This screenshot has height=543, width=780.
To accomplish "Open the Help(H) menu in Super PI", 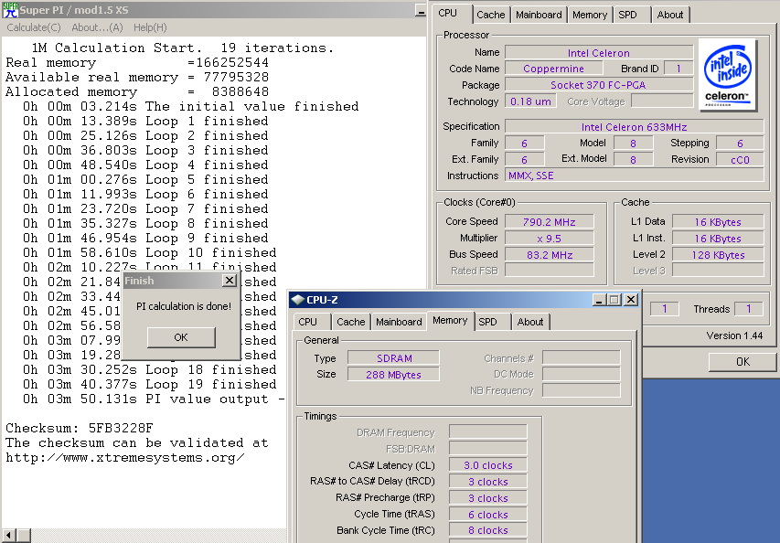I will click(x=150, y=27).
